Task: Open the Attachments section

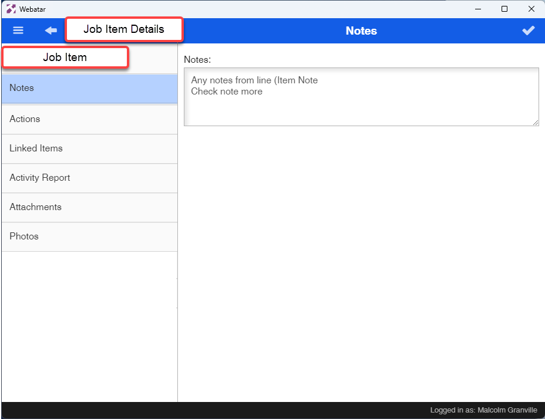Action: [x=90, y=207]
